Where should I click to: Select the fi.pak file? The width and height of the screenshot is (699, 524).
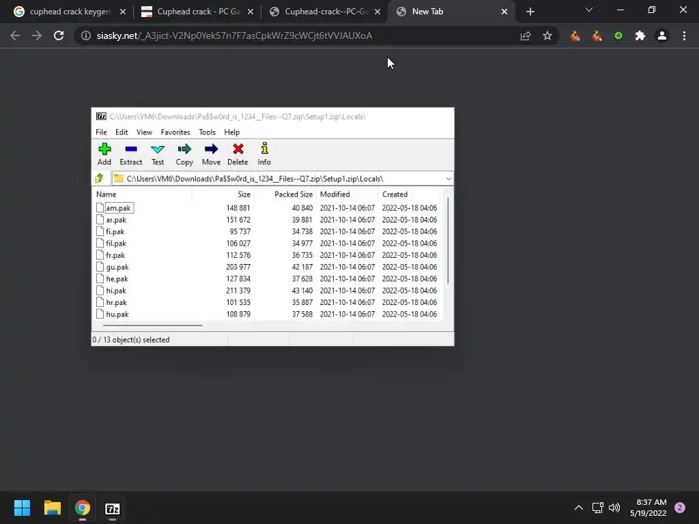pyautogui.click(x=115, y=231)
